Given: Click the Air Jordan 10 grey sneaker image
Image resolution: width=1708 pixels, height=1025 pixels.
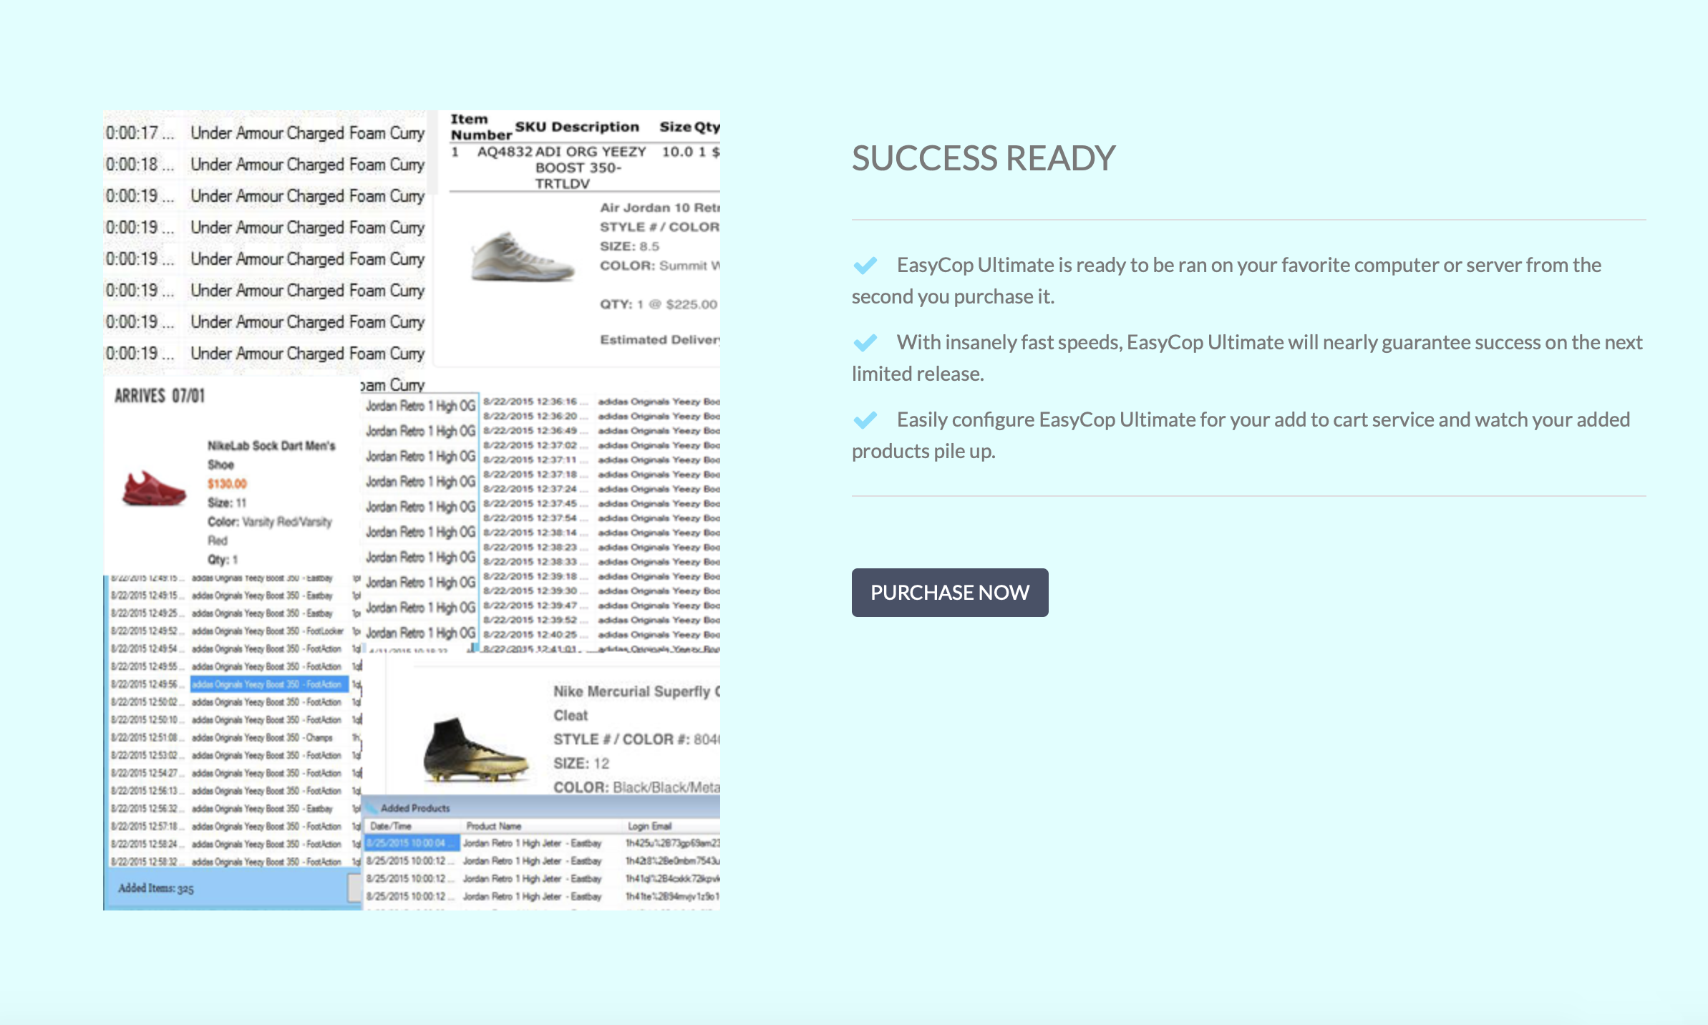Looking at the screenshot, I should point(522,258).
